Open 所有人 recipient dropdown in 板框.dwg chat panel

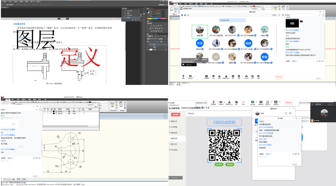(x=11, y=158)
